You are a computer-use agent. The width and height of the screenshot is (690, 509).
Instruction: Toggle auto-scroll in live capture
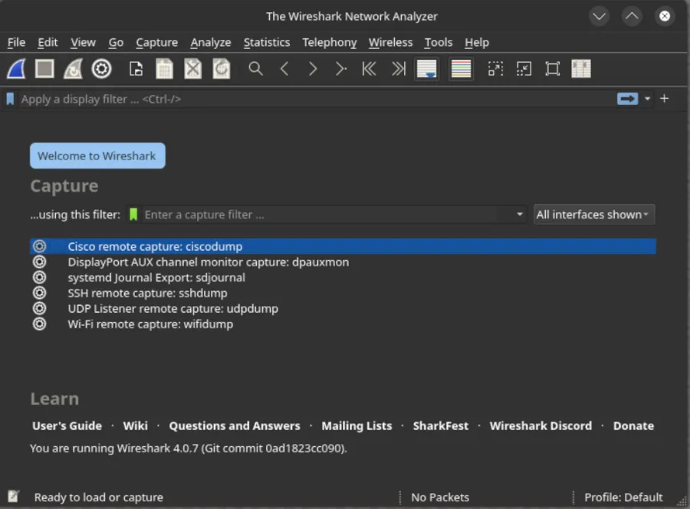pyautogui.click(x=427, y=69)
